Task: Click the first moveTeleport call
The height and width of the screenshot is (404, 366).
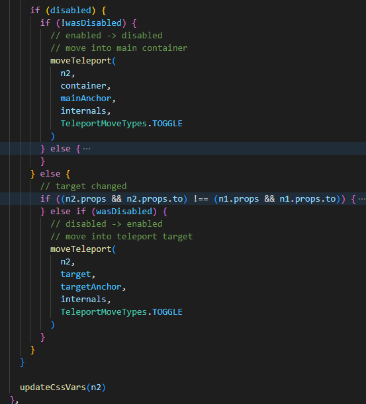Action: coord(81,61)
